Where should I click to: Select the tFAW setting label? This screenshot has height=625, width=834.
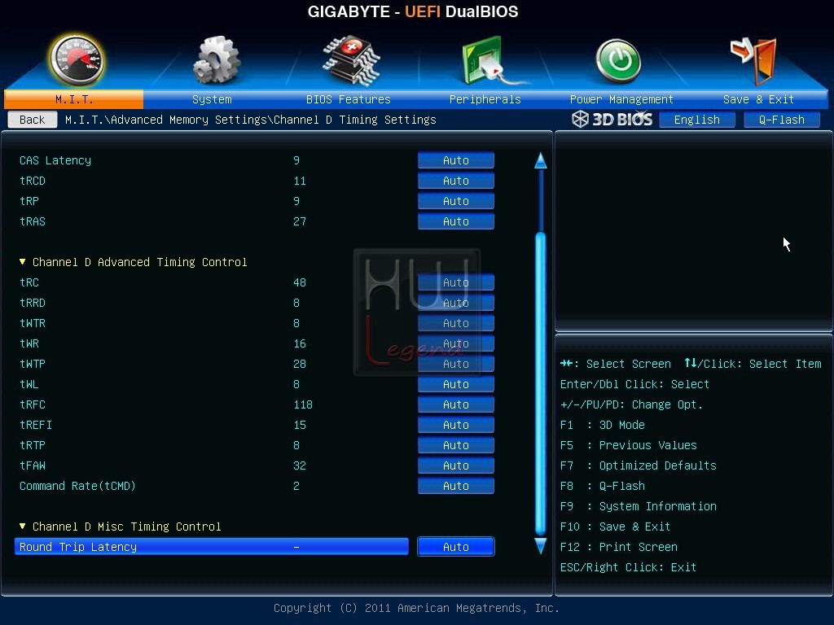tap(33, 465)
